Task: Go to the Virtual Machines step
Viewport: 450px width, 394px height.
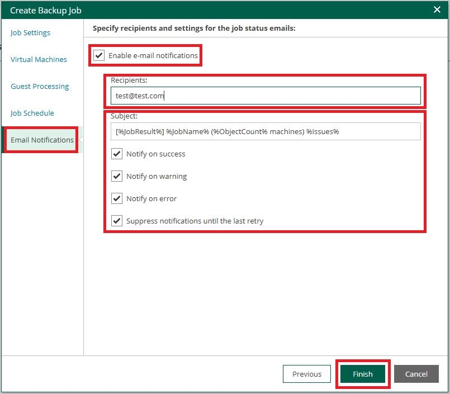Action: 39,59
